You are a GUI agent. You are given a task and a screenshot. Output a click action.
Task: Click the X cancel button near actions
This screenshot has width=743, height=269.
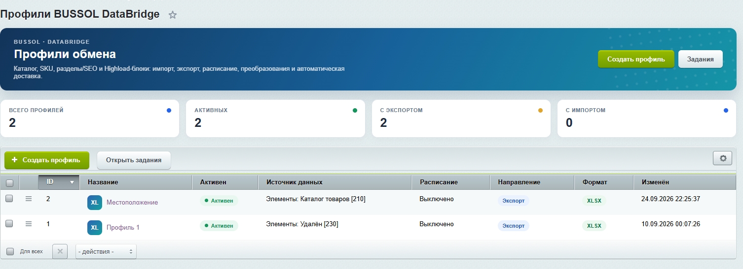[60, 251]
